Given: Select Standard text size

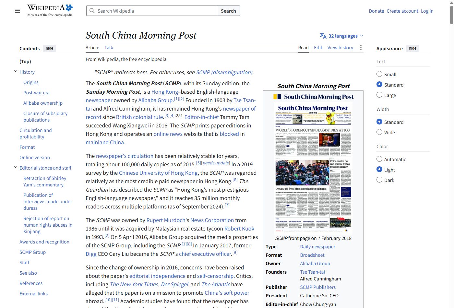Looking at the screenshot, I should [x=379, y=84].
